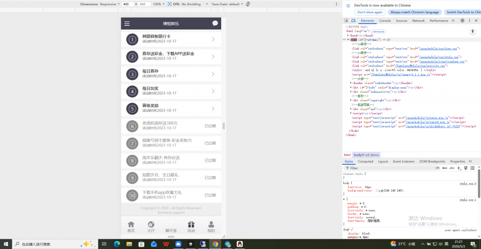Expand the div copyright node
Viewport: 481px width, 249px height.
(x=351, y=100)
